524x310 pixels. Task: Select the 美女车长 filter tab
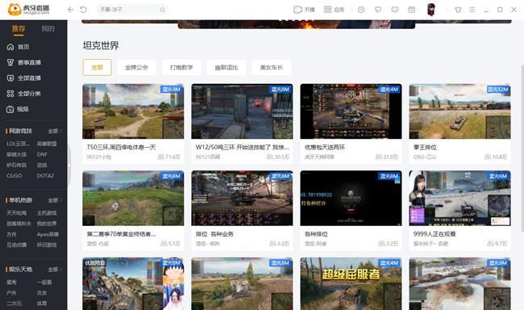click(x=272, y=67)
